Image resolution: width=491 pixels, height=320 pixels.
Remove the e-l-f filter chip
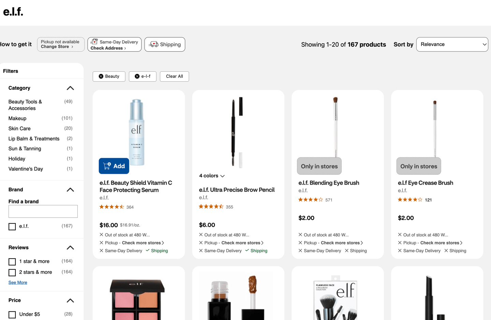tap(137, 76)
